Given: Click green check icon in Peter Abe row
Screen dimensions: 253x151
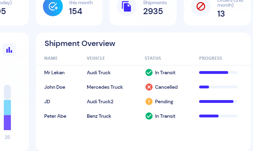Looking at the screenshot, I should click(x=149, y=116).
